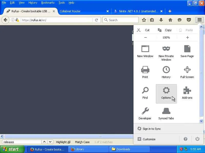Image resolution: width=205 pixels, height=153 pixels.
Task: Open the Help menu
Action: pos(71,3)
